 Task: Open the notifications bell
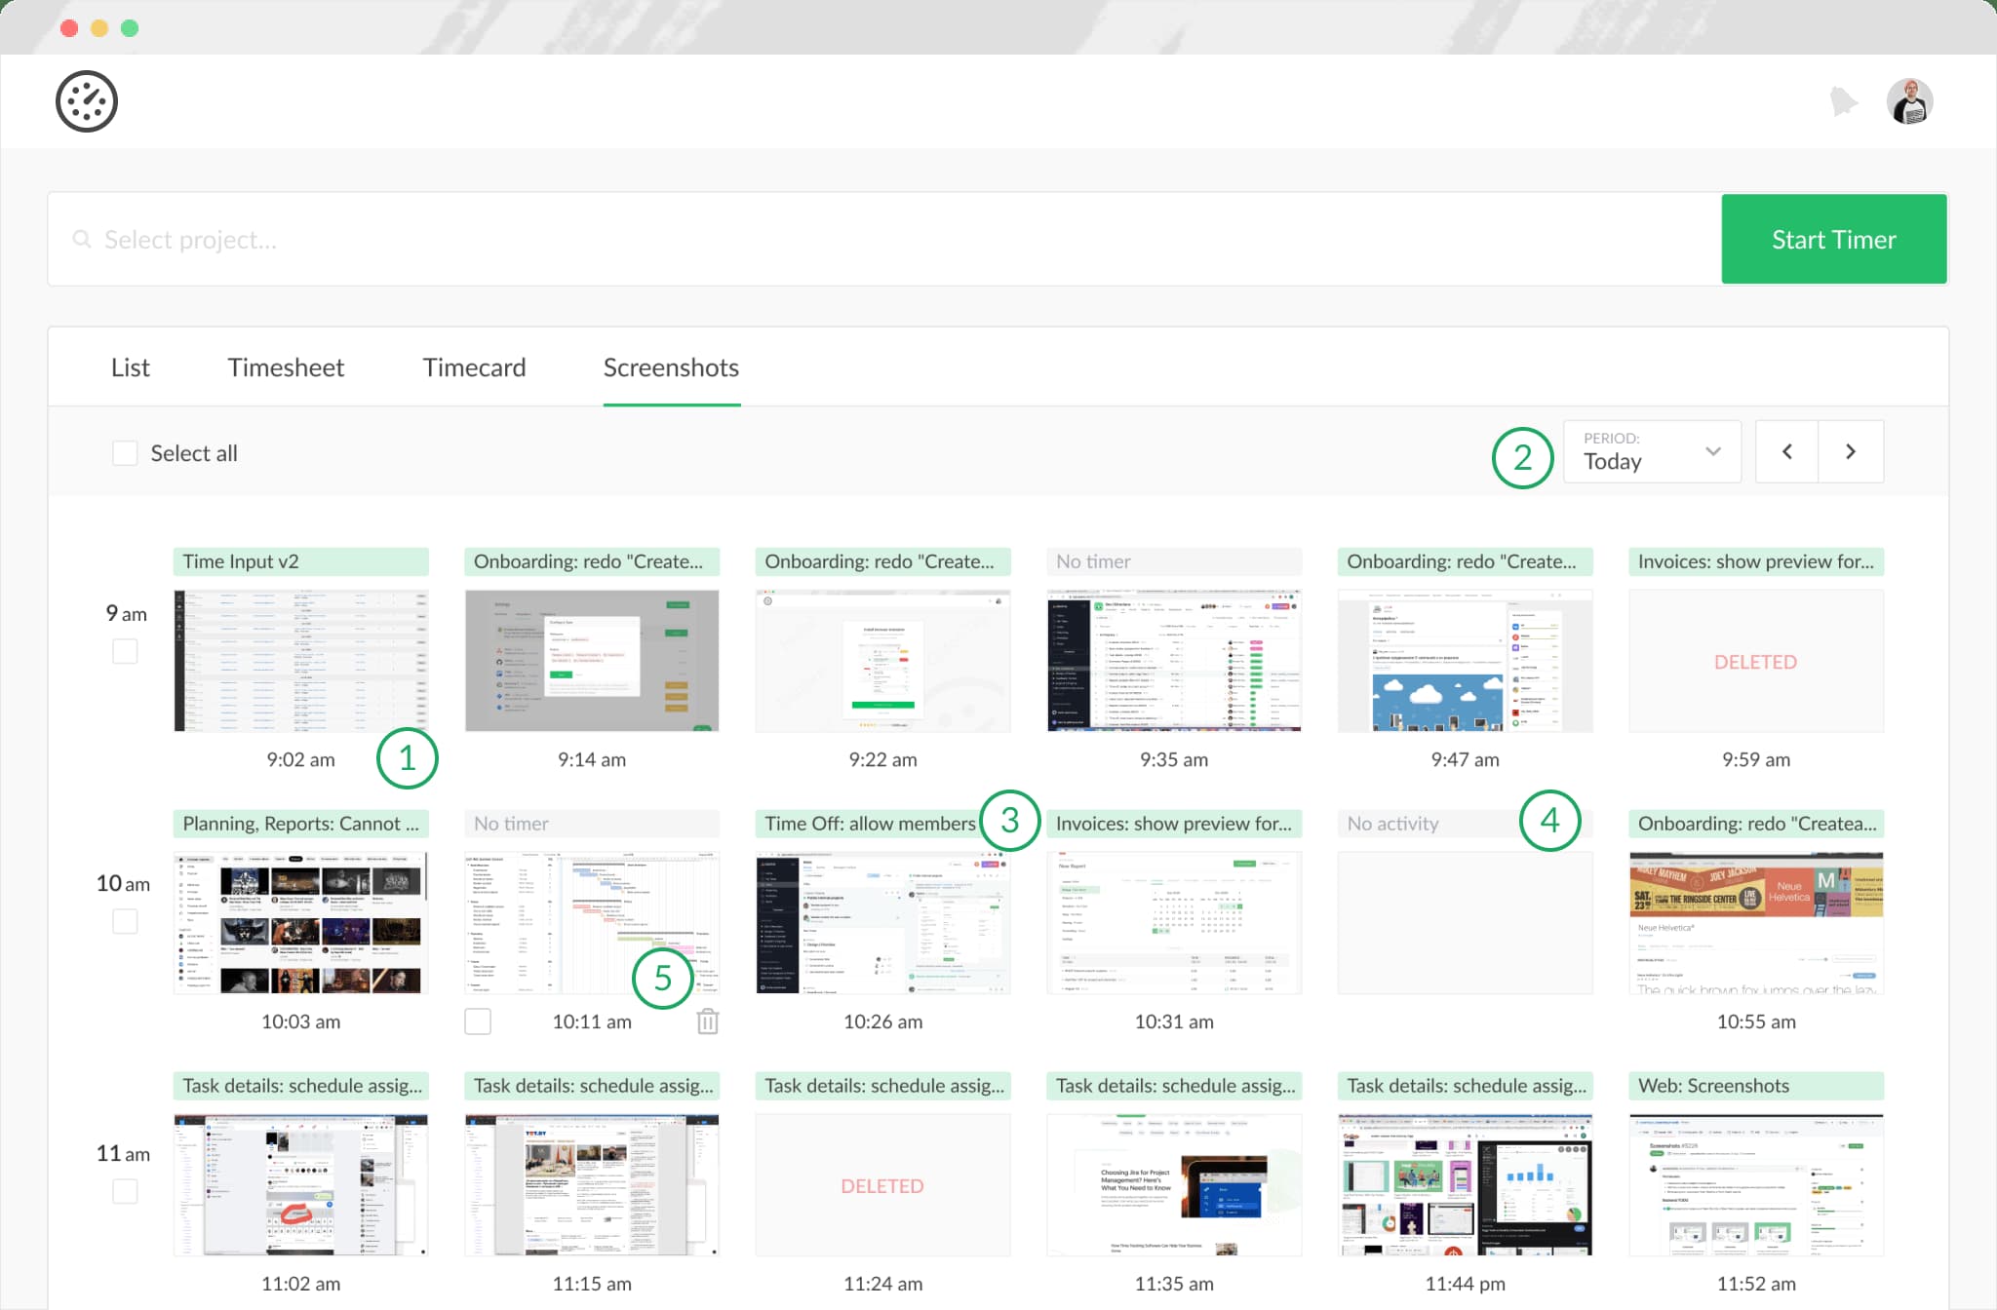click(1843, 100)
